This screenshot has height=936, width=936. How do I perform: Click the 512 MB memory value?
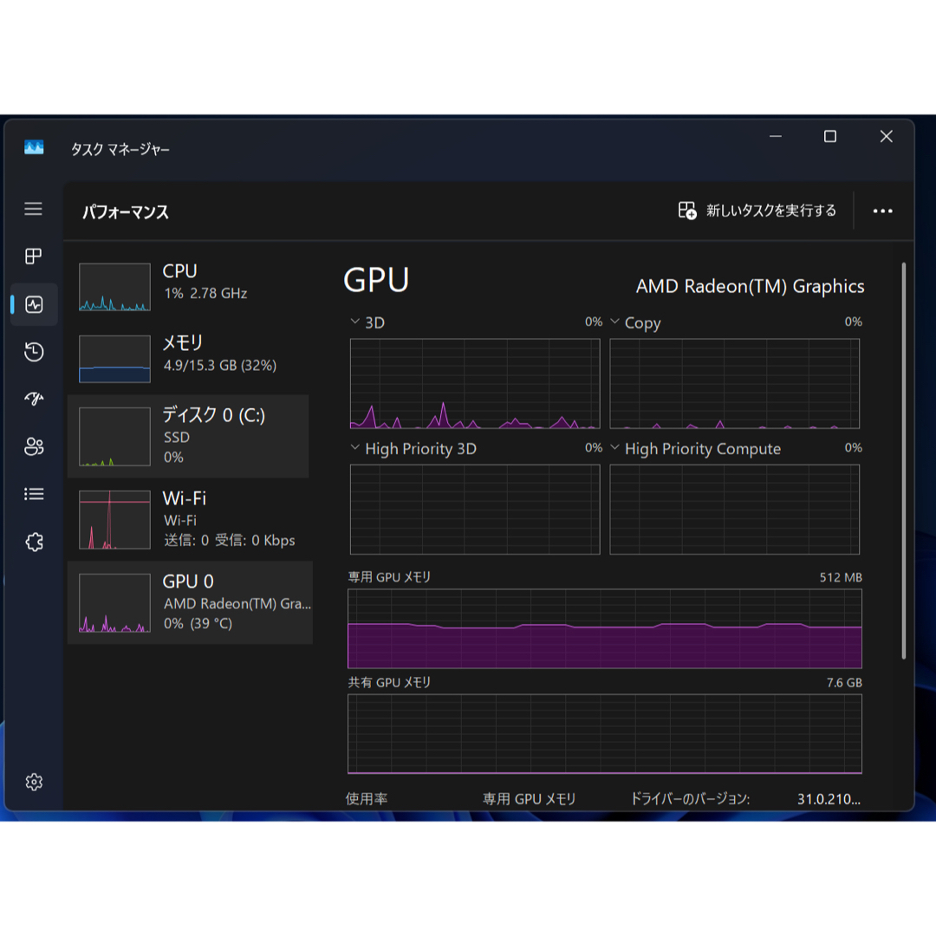[x=841, y=577]
